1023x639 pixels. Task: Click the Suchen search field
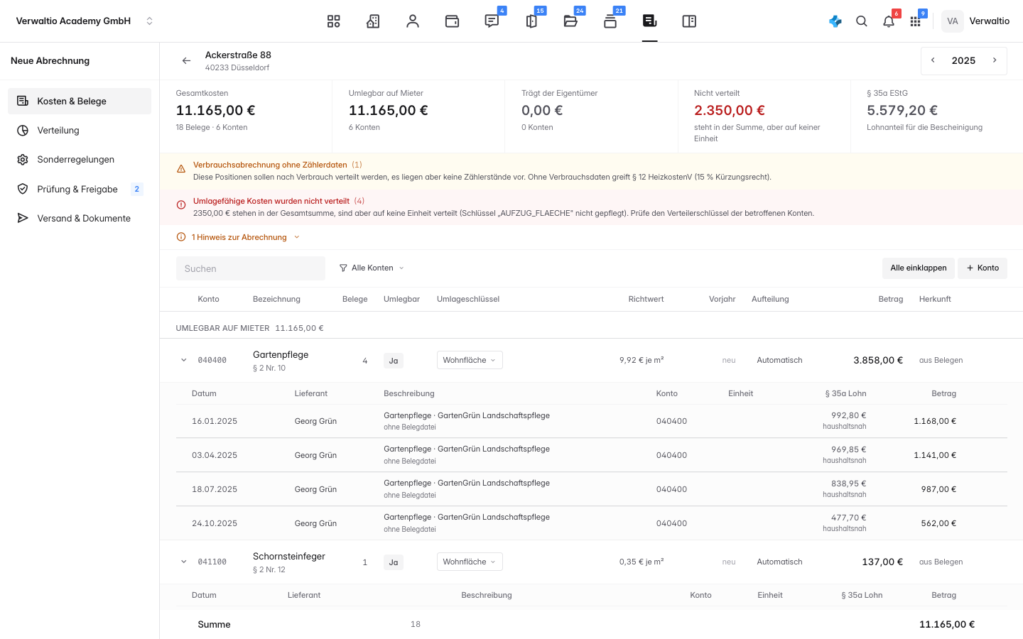[251, 268]
